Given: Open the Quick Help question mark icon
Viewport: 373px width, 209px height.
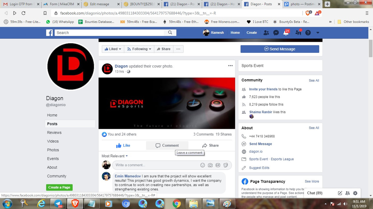Looking at the screenshot, I should 308,33.
